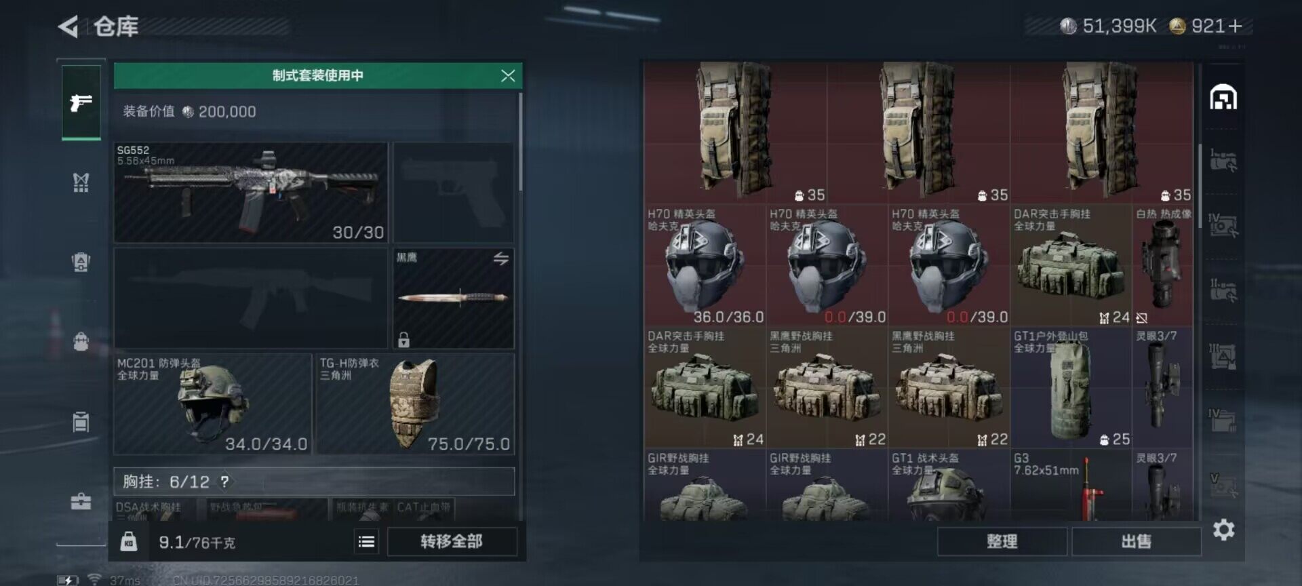Select the GT1户外登山包 backpack item

click(x=1071, y=387)
